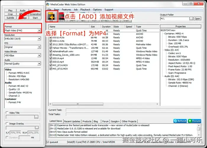This screenshot has height=148, width=207.
Task: Uncheck the 00010.m2ts file checkbox
Action: click(x=51, y=38)
